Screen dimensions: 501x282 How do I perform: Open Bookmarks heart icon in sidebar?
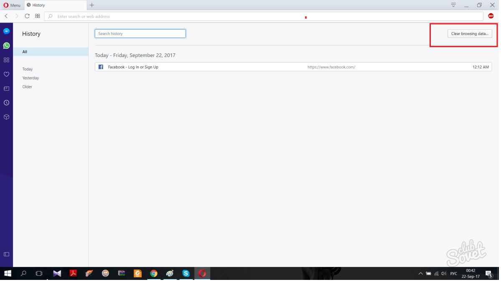point(6,74)
